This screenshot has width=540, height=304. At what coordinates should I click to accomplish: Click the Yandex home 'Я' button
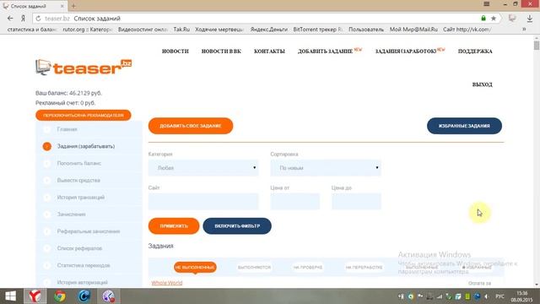tap(23, 19)
